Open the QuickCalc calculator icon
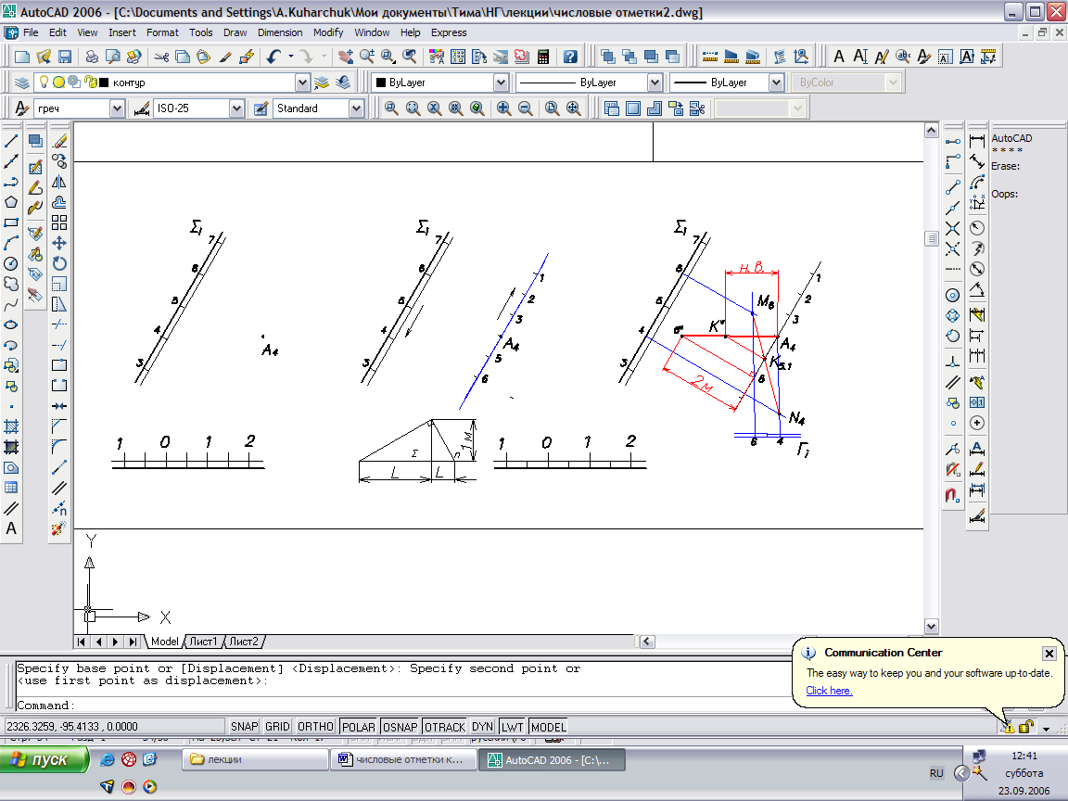This screenshot has height=801, width=1068. tap(542, 57)
